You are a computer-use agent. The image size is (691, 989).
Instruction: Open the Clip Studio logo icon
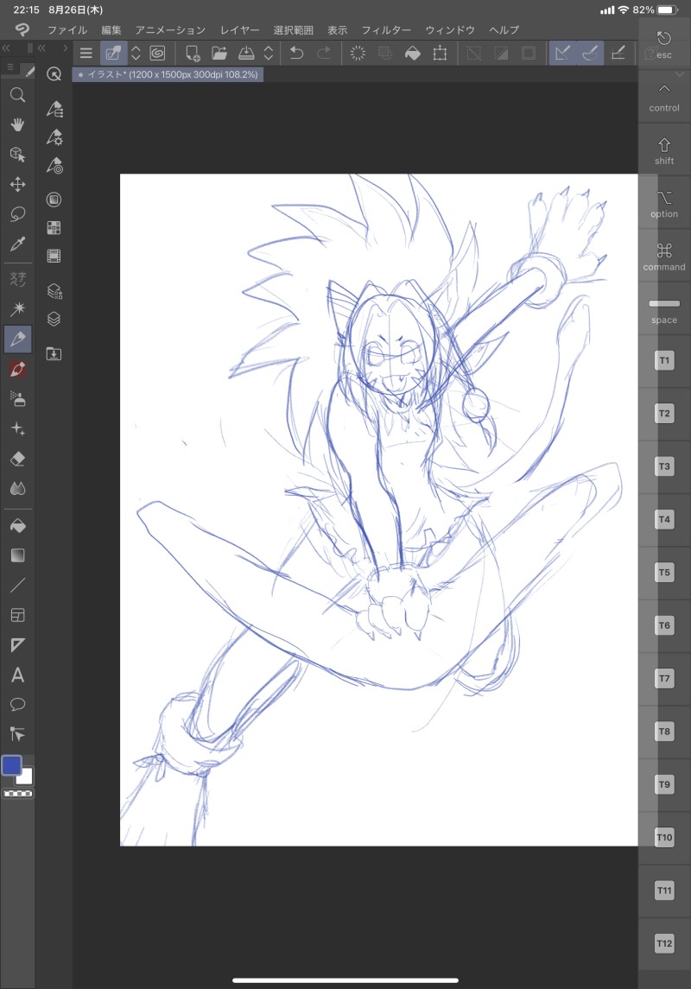tap(22, 29)
